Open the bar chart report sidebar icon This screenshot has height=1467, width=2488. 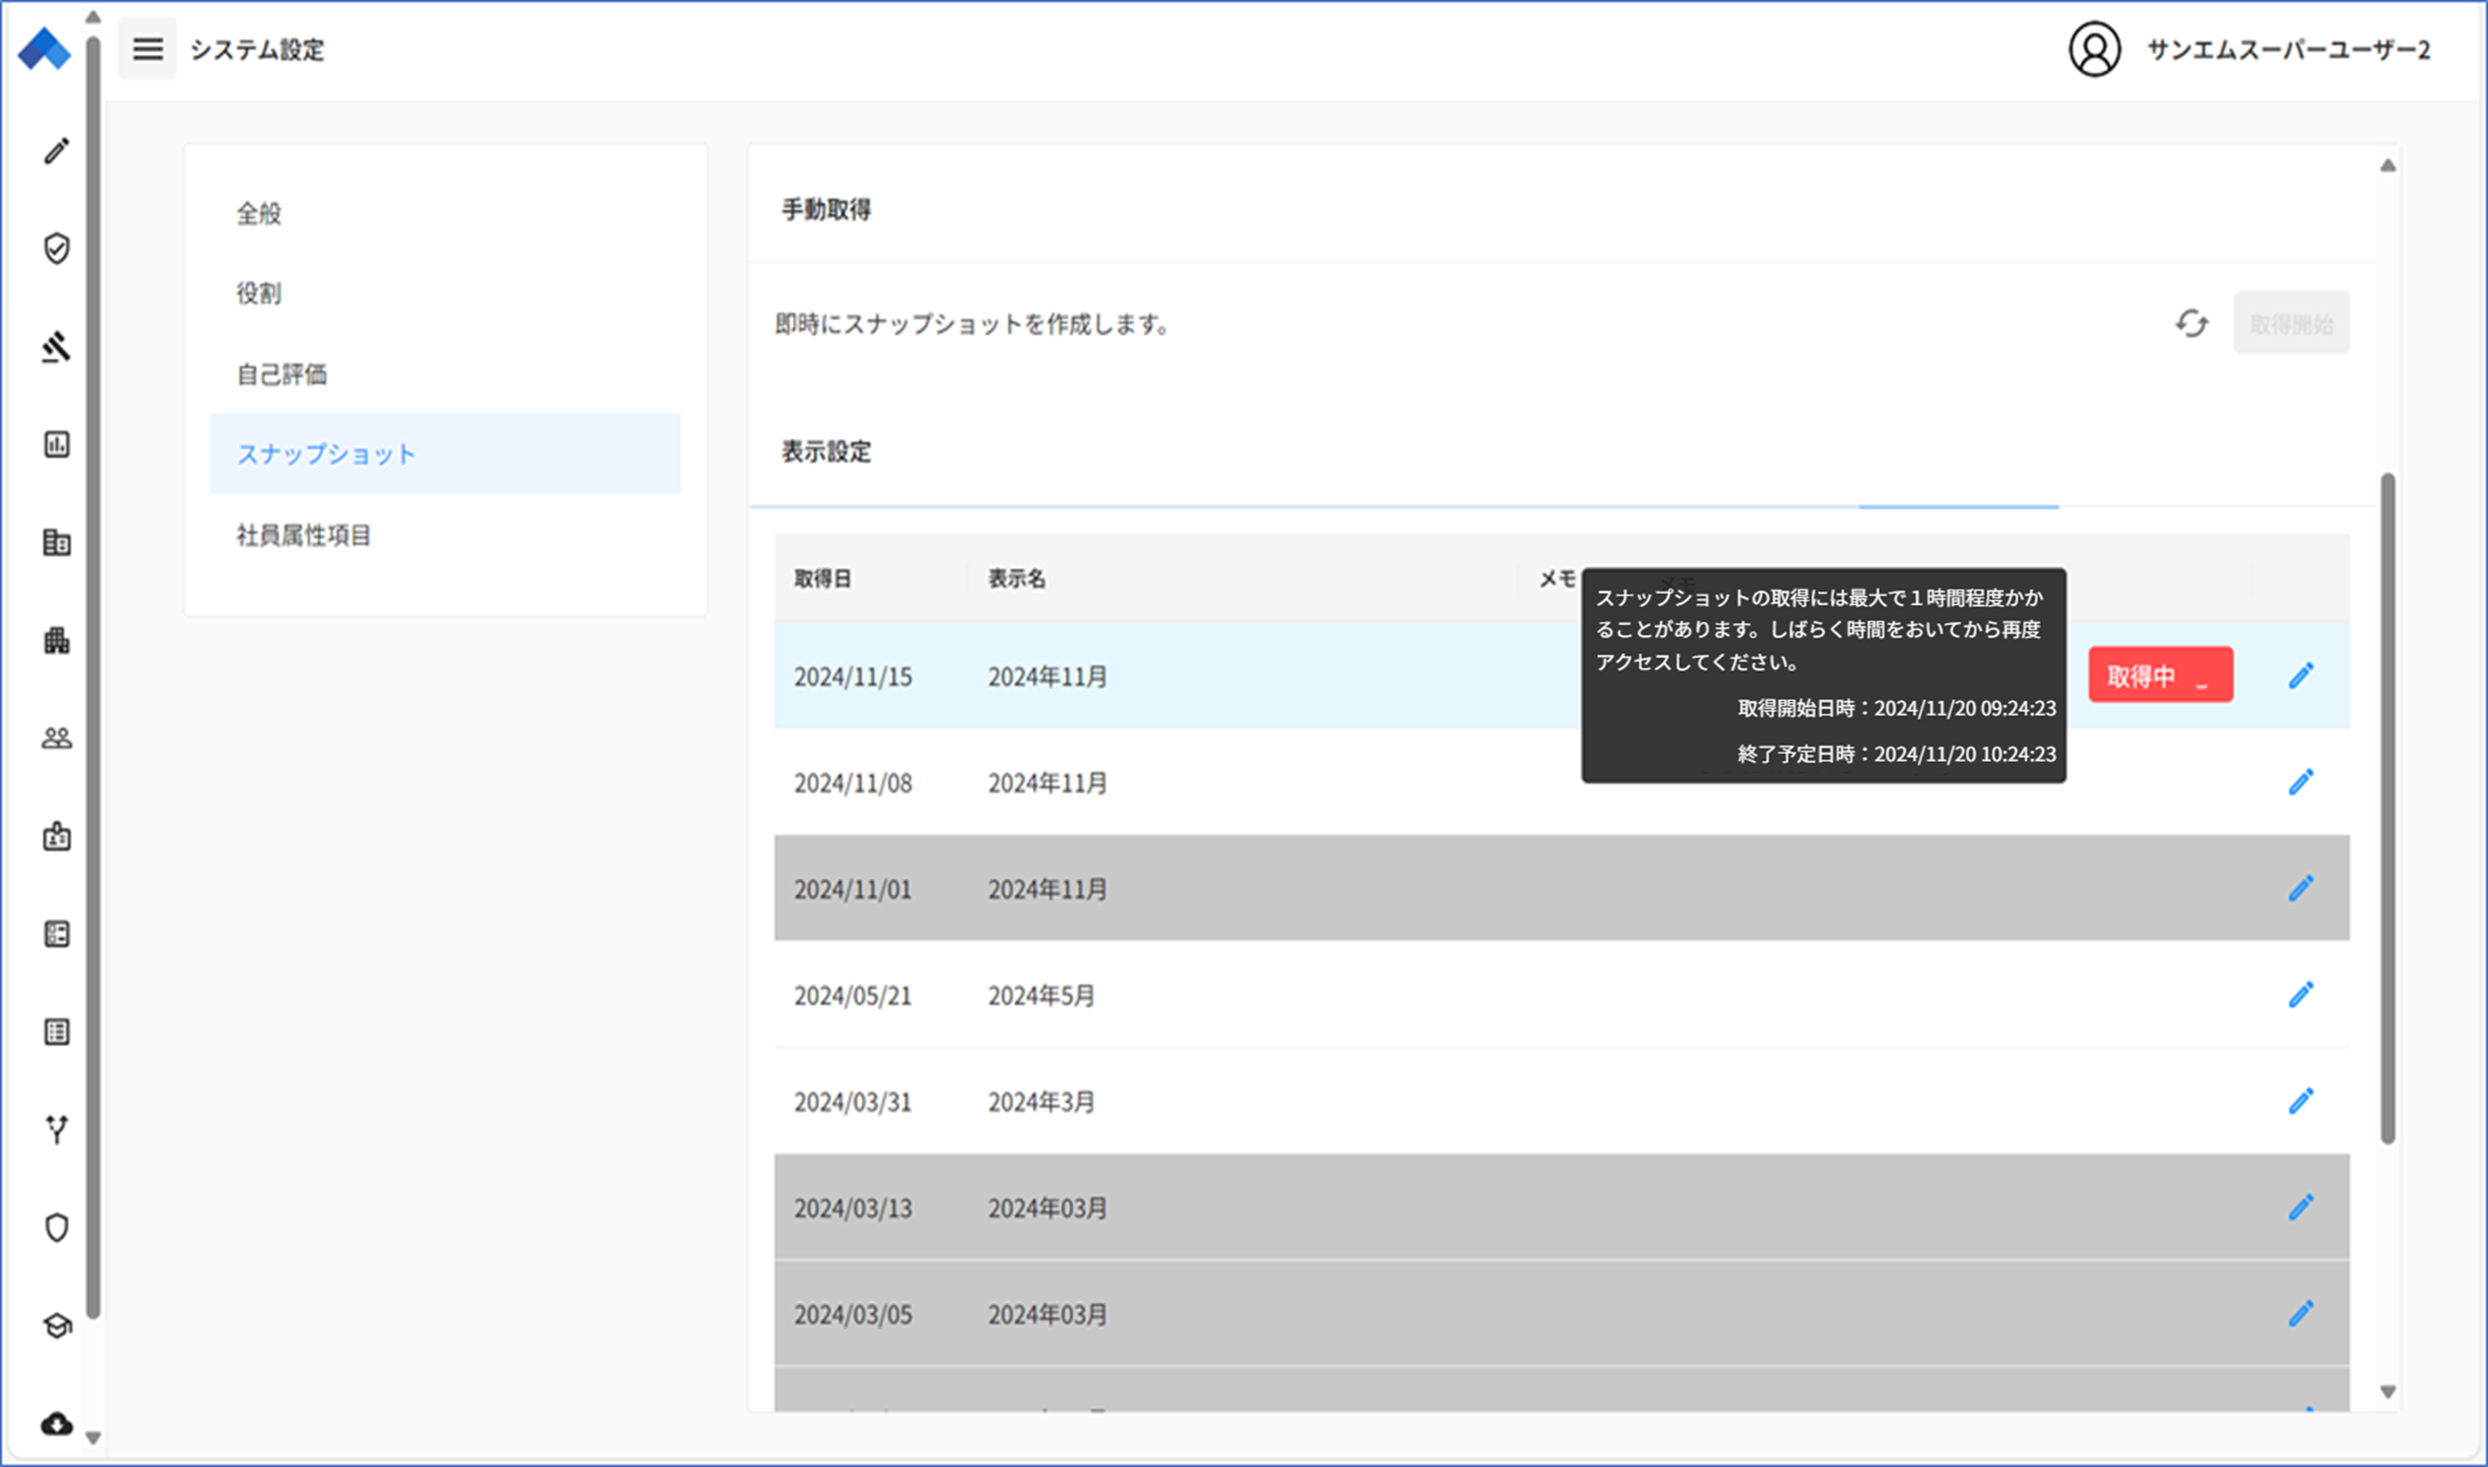point(56,444)
